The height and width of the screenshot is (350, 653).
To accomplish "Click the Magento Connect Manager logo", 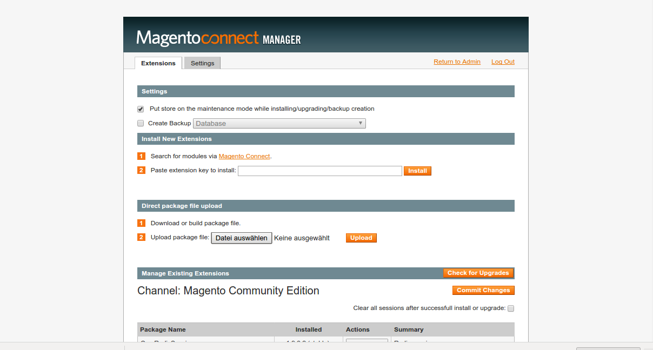I will coord(218,38).
